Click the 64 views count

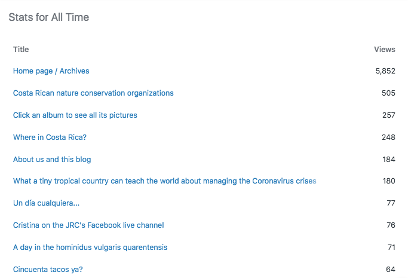[391, 270]
